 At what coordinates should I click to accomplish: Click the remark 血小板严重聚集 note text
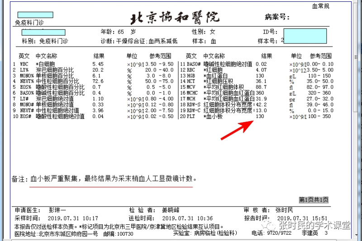tap(114, 179)
